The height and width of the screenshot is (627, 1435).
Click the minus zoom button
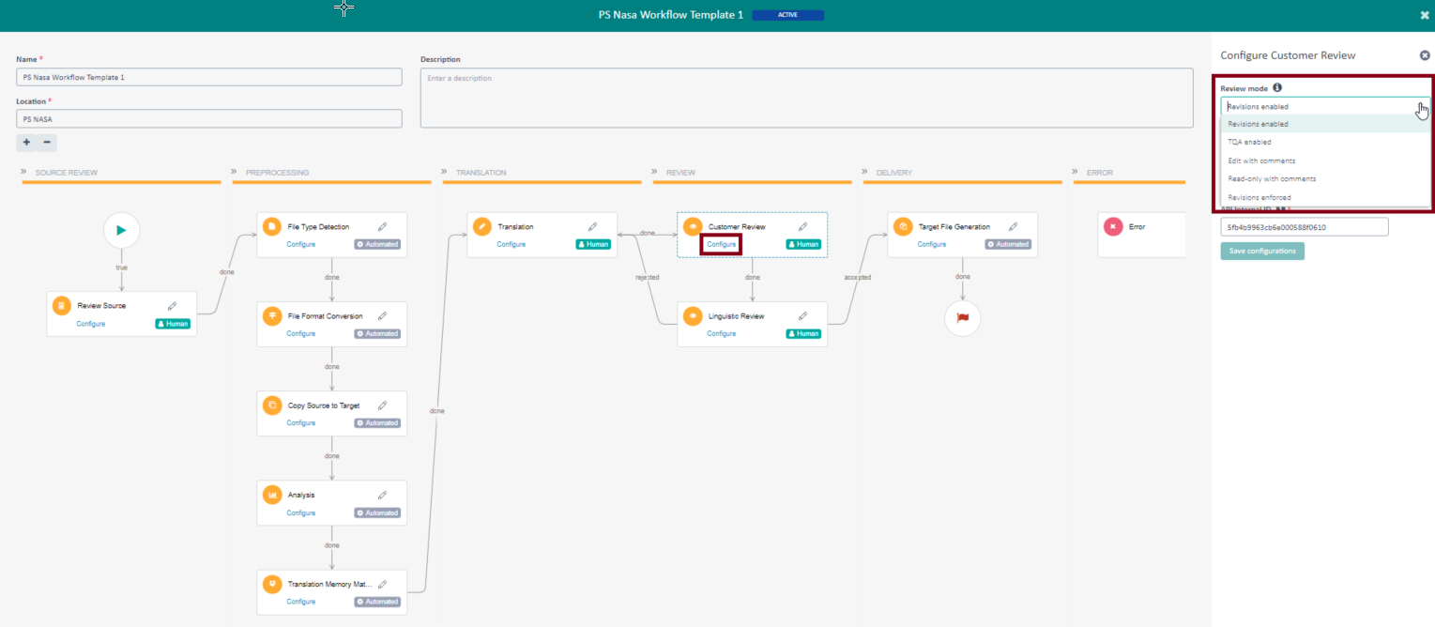pyautogui.click(x=47, y=143)
